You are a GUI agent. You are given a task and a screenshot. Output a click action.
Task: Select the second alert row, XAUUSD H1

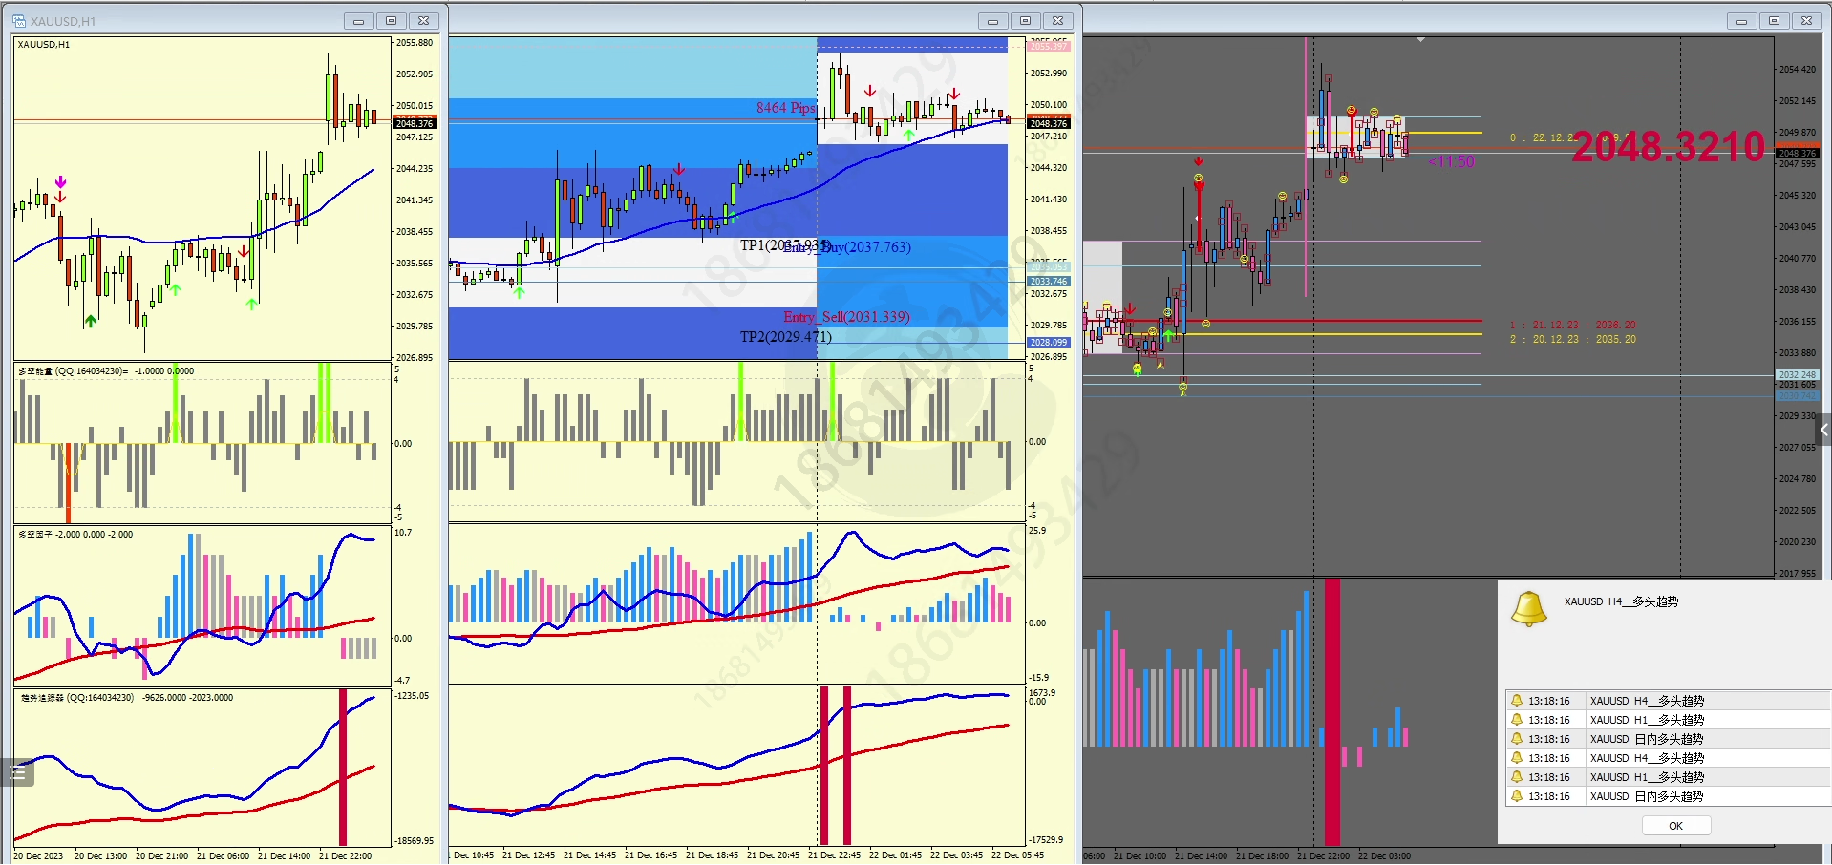click(1668, 720)
